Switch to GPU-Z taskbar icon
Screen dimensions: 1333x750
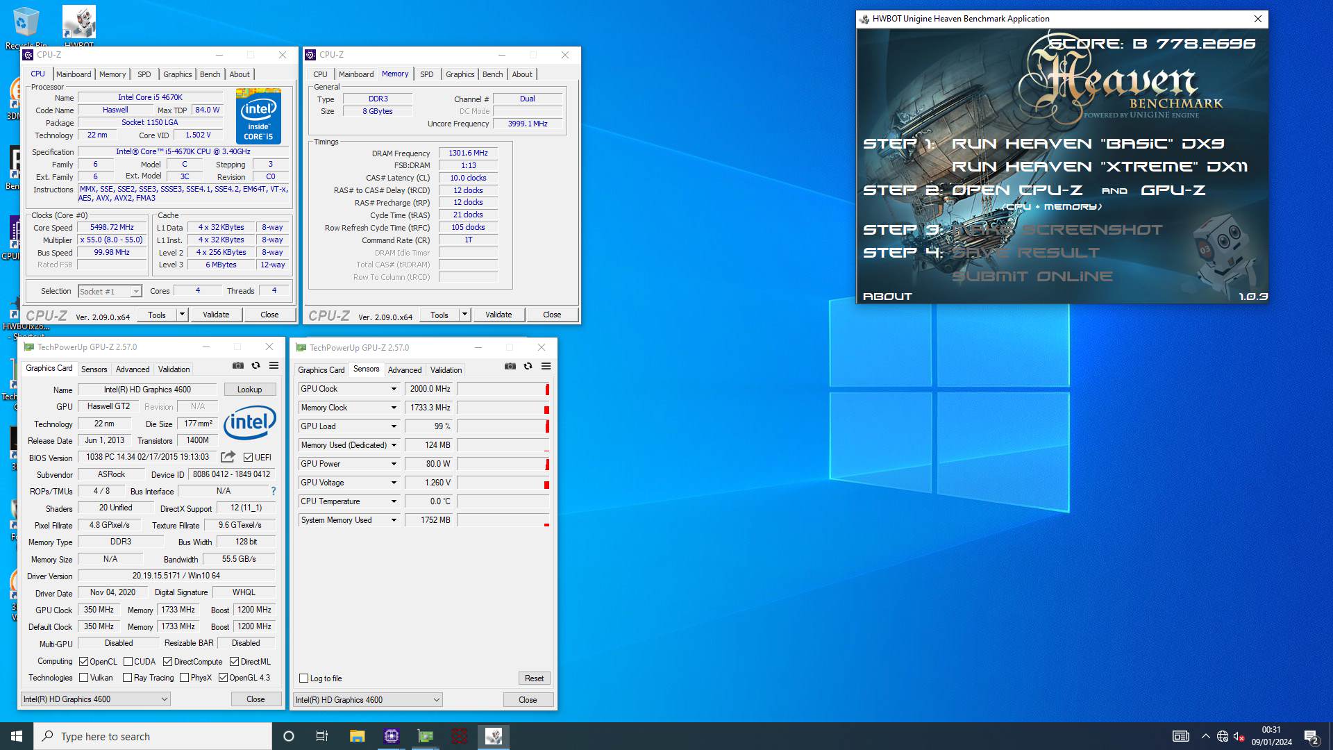[x=426, y=736]
